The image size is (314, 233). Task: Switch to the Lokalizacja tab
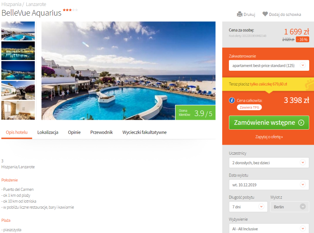click(x=48, y=132)
